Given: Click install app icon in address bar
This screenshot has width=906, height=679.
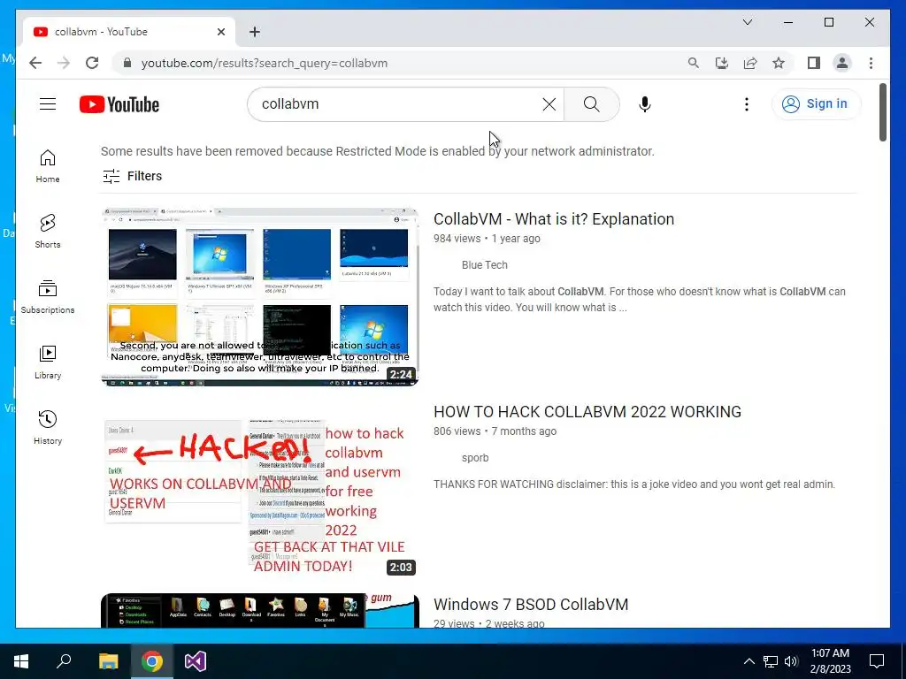Looking at the screenshot, I should [x=722, y=63].
